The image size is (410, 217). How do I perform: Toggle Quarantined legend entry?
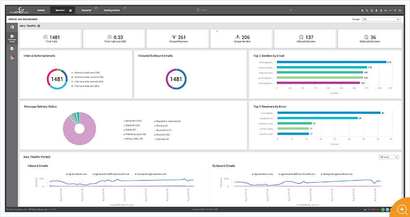164,130
